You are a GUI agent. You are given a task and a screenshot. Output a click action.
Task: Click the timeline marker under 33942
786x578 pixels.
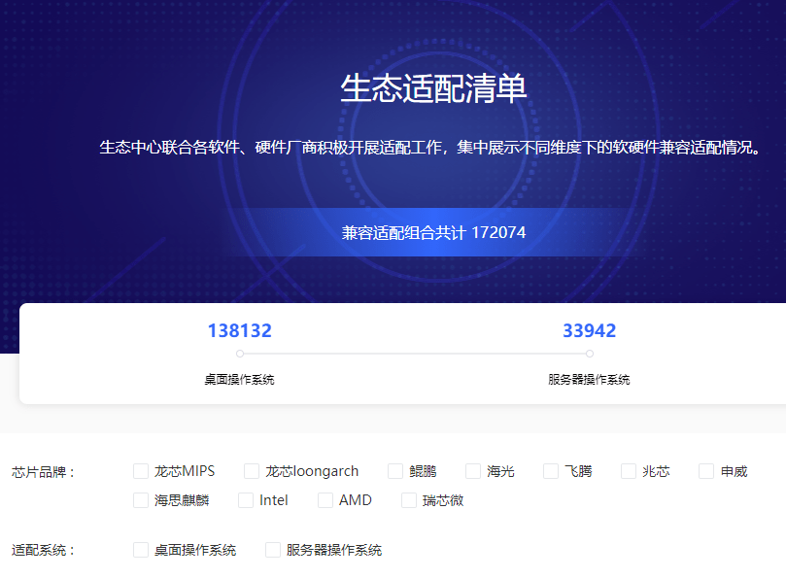(x=590, y=354)
